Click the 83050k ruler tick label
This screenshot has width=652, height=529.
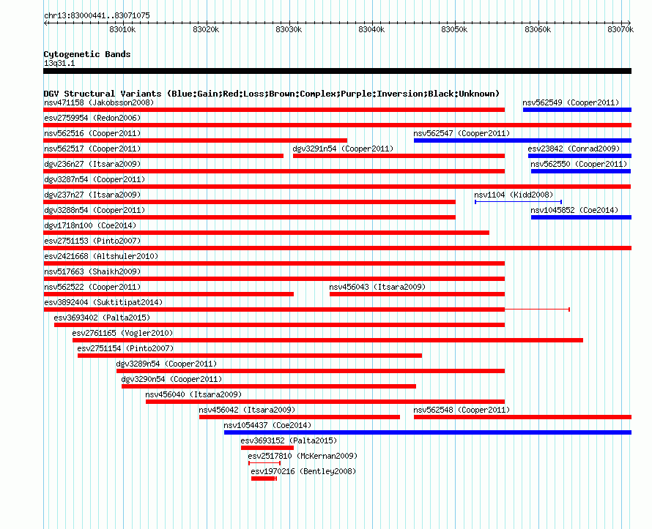454,29
